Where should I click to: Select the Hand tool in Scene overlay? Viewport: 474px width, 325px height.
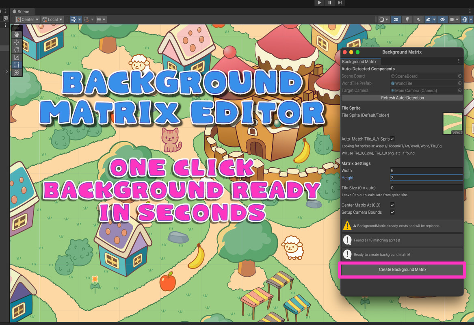(17, 35)
